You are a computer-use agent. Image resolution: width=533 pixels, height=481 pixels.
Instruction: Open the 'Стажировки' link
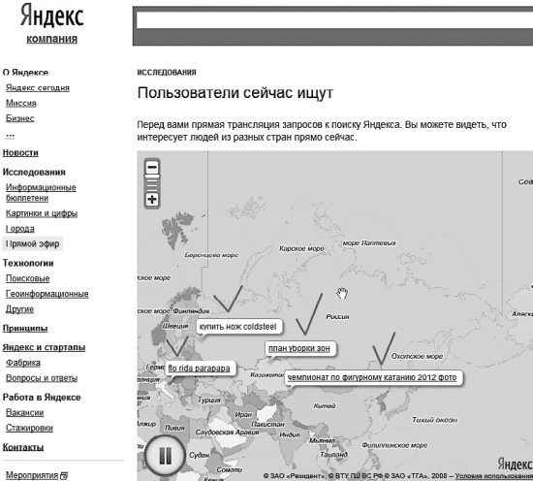point(29,428)
